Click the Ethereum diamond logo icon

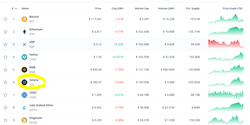coord(24,32)
